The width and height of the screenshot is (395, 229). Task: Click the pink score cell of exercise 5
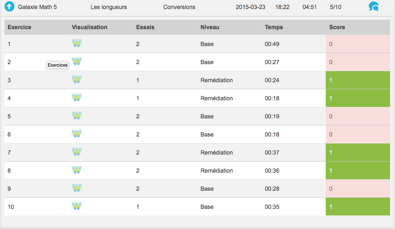(358, 116)
